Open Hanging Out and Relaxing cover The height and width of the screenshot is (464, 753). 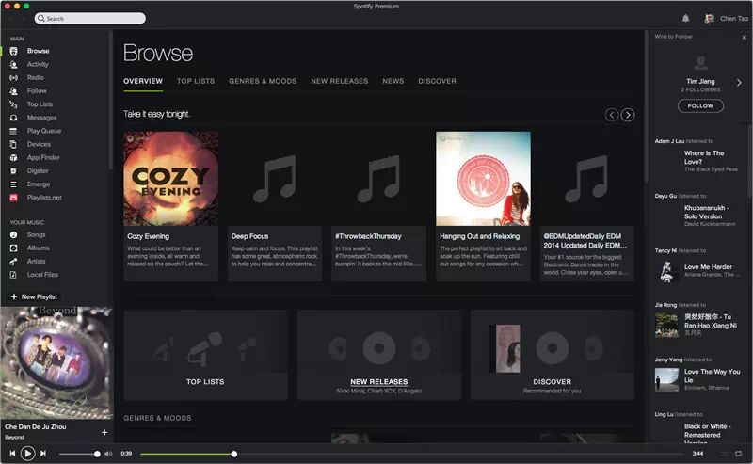(x=483, y=179)
